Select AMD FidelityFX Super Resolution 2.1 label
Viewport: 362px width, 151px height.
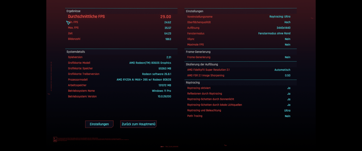point(208,70)
